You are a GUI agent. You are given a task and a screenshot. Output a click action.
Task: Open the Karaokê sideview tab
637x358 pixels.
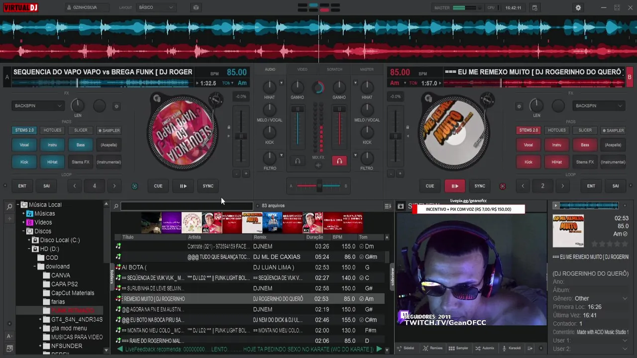511,348
